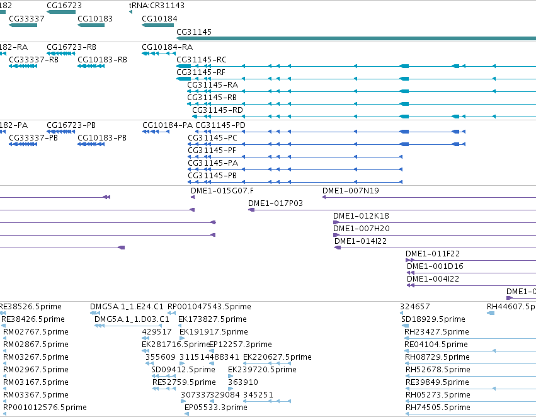Click feature 324657

click(x=415, y=307)
